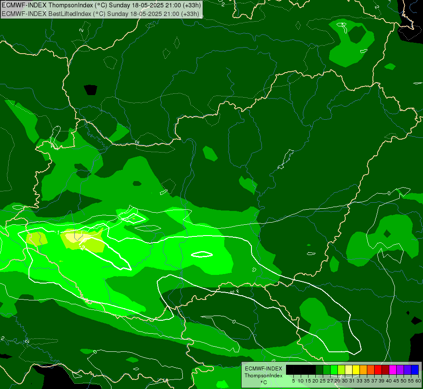Click the pure yellow 31–33 legend swatch
The image size is (423, 389).
[356, 370]
